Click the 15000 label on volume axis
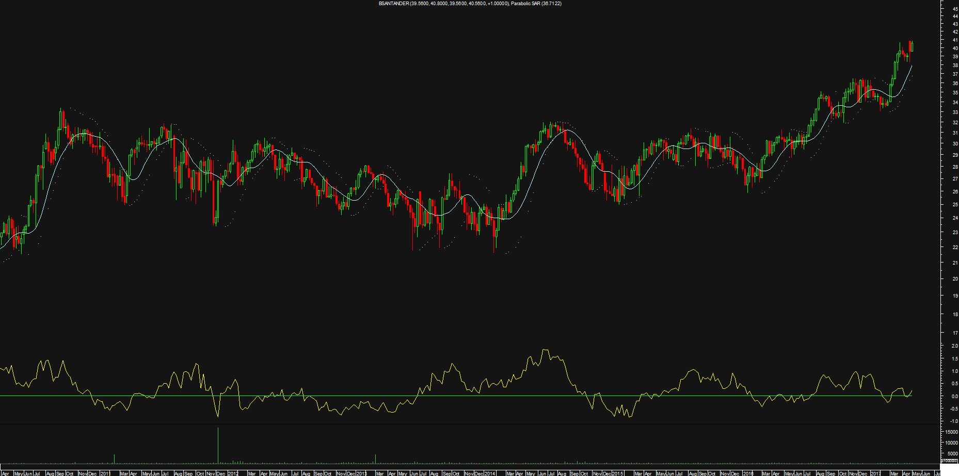Viewport: 959px width, 476px height. click(951, 432)
